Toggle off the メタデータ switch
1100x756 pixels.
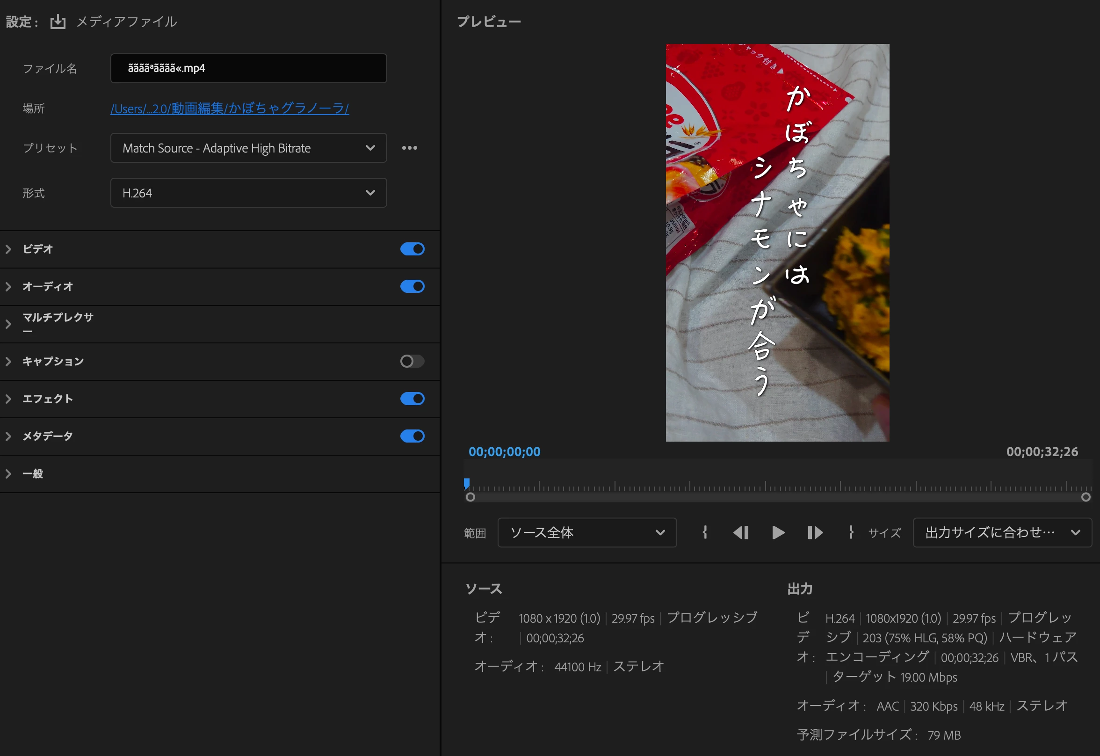(x=412, y=436)
